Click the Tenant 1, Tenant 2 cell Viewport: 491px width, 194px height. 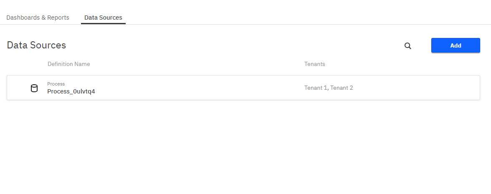(x=329, y=88)
